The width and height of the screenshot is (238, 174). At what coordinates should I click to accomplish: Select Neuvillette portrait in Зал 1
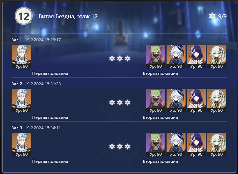click(x=22, y=56)
